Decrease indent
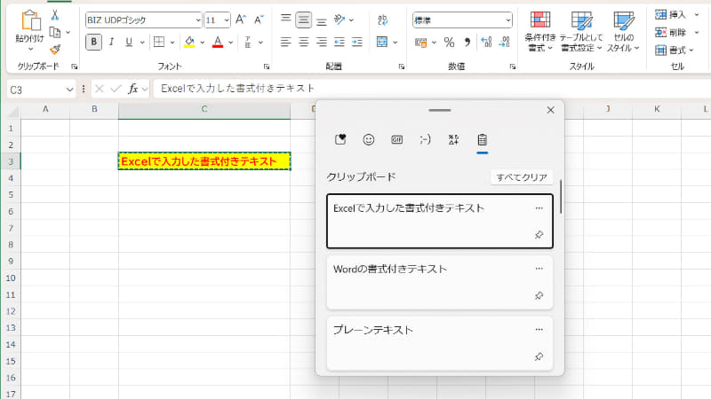The width and height of the screenshot is (711, 399). (340, 42)
